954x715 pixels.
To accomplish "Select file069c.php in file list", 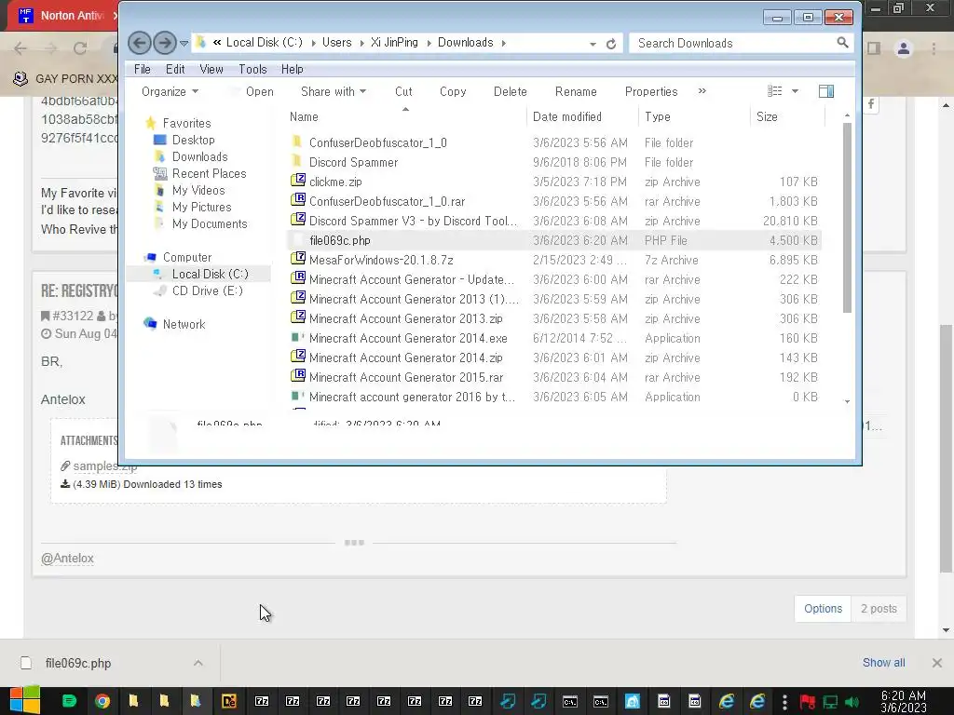I will coord(553,241).
